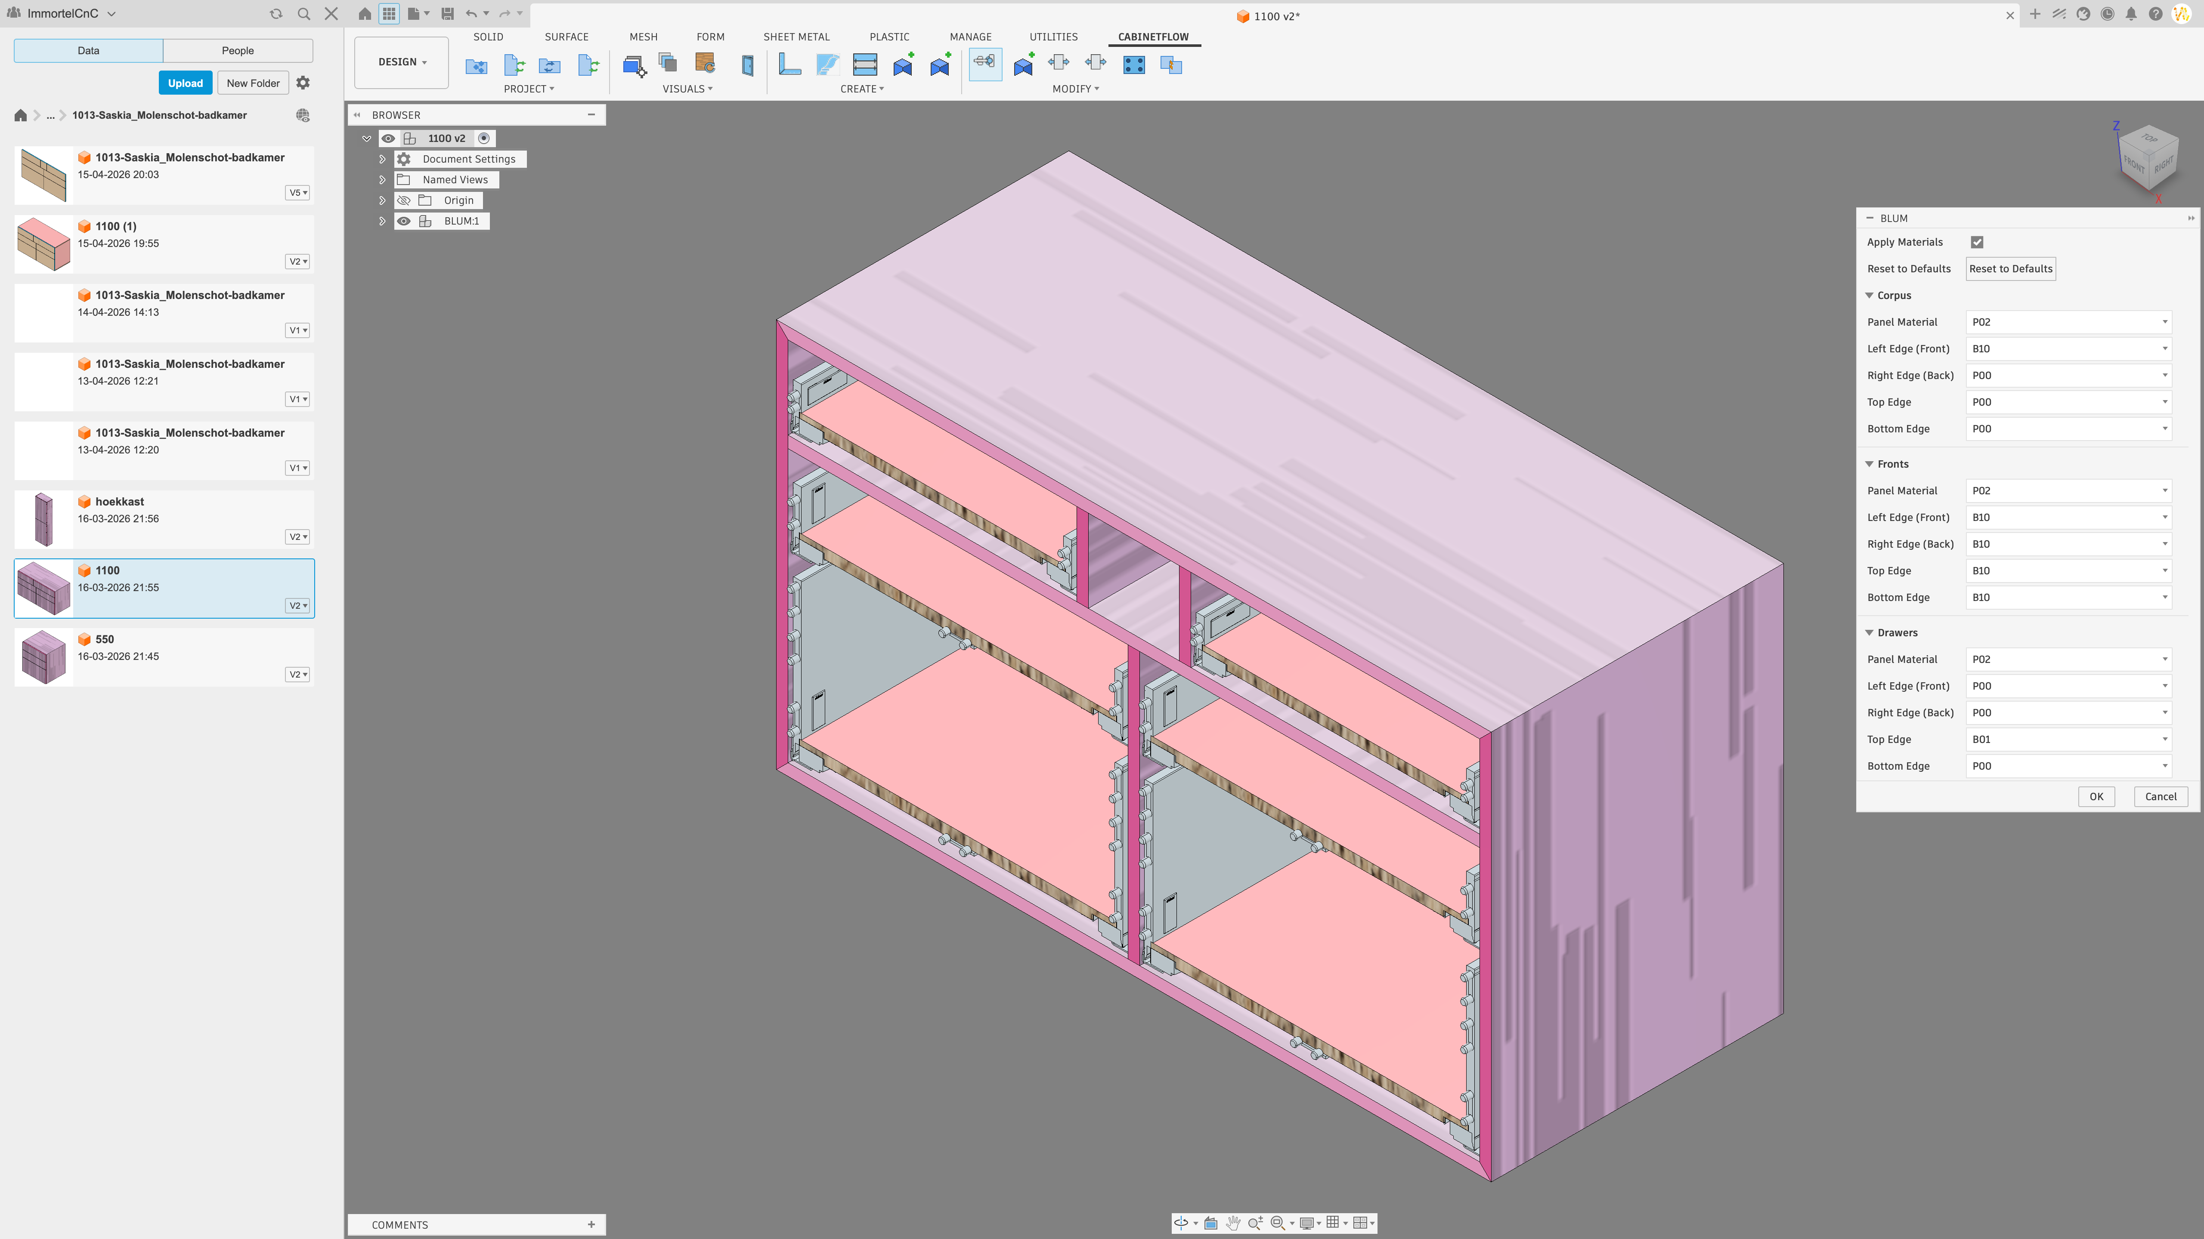
Task: Open the DESIGN workspace dropdown
Action: [x=401, y=62]
